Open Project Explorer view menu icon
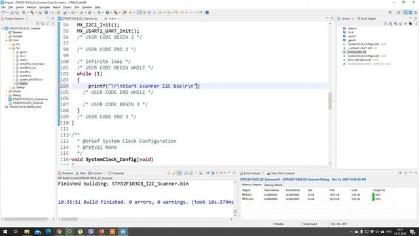Viewport: 419px width, 236px height. click(52, 24)
